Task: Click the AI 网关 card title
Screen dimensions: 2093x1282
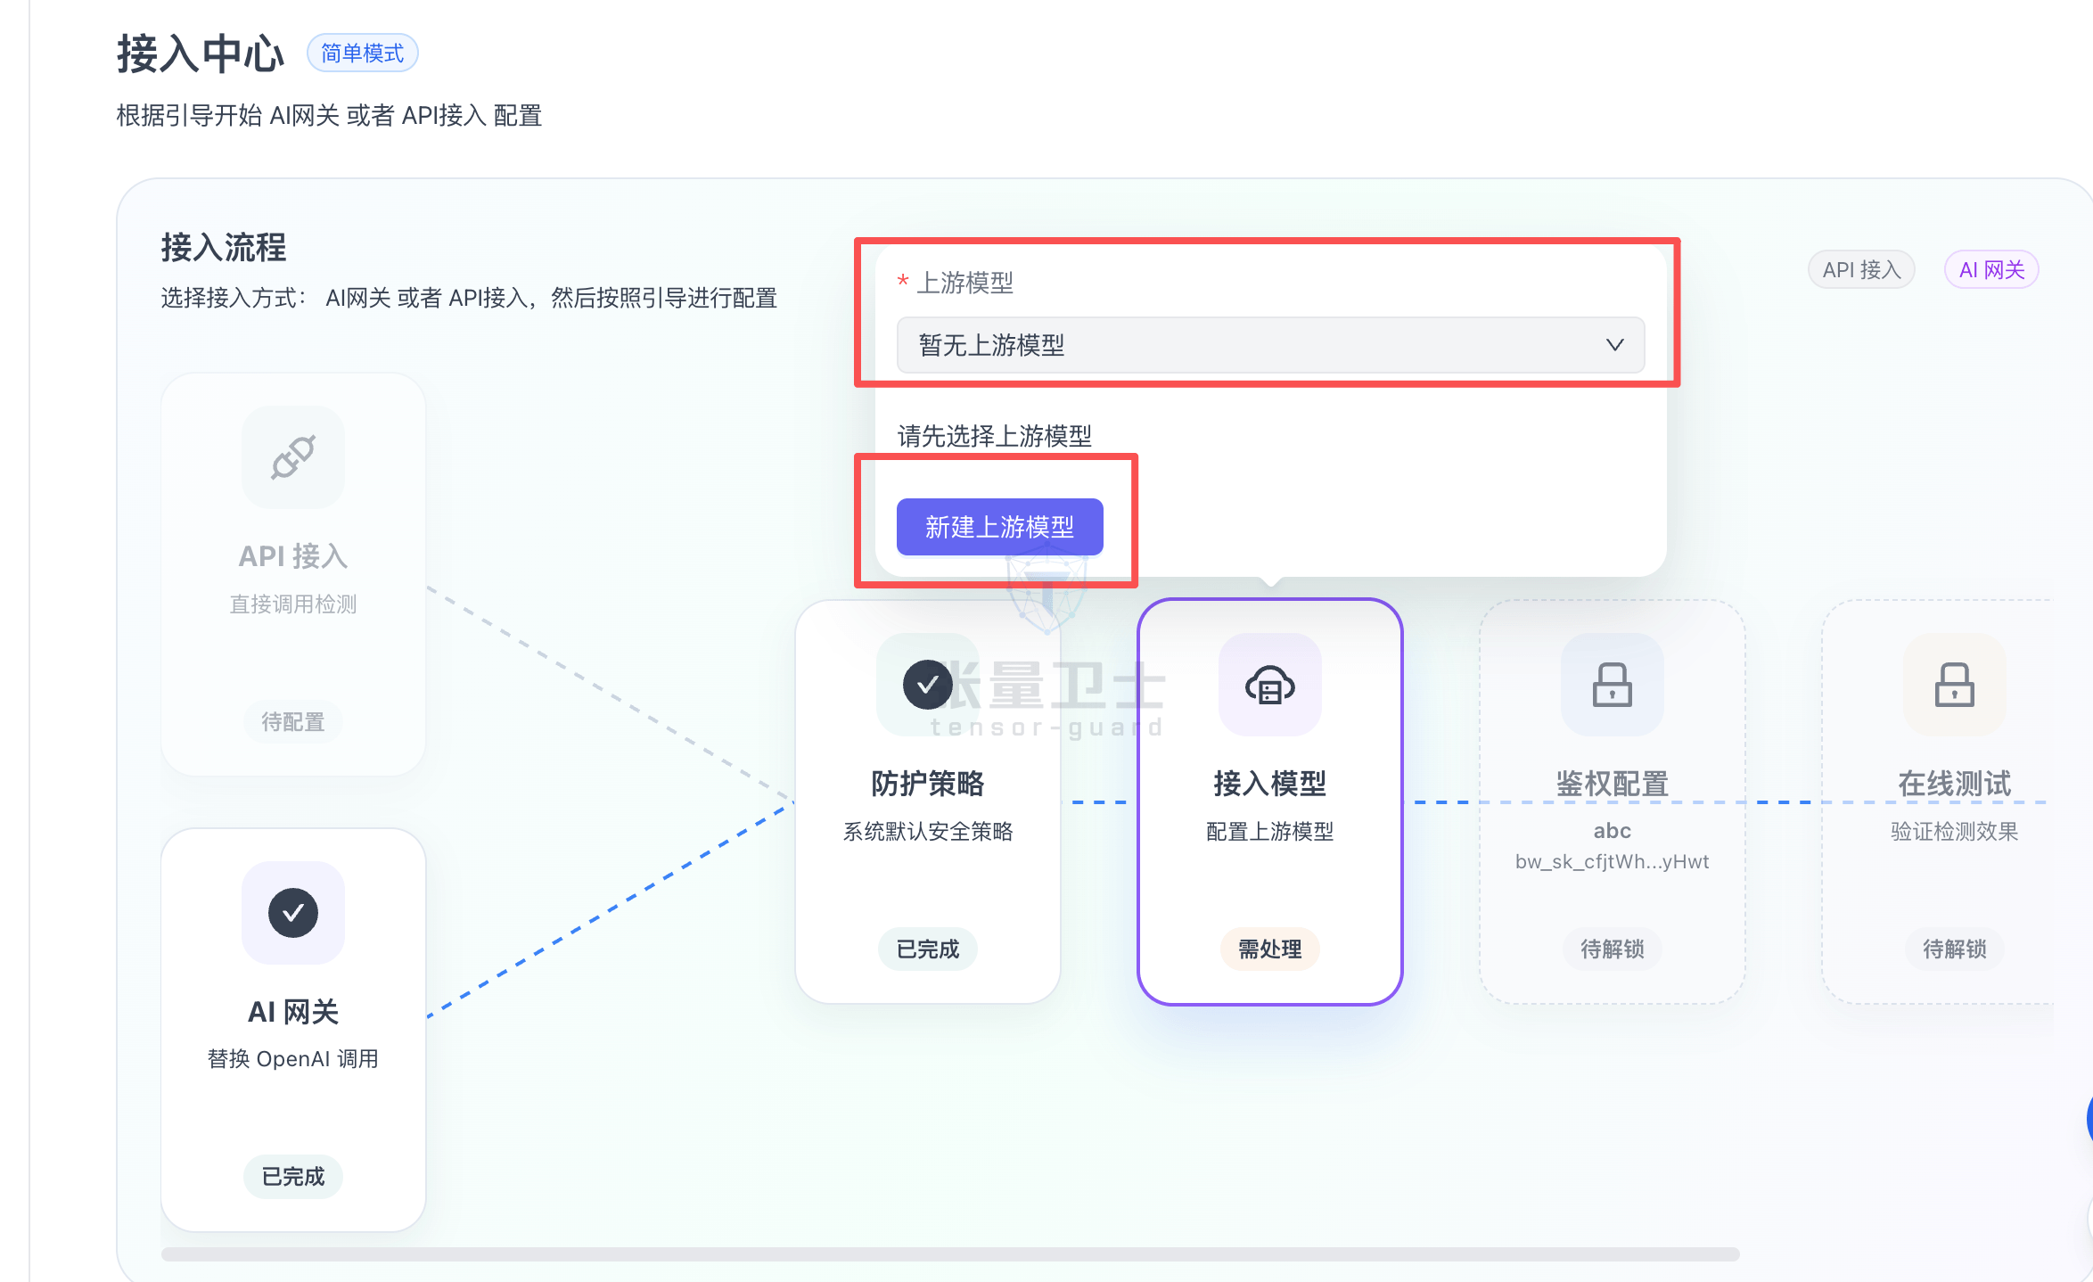Action: pos(293,1012)
